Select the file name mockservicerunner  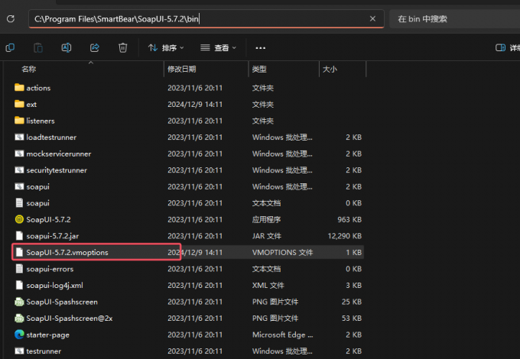point(59,154)
